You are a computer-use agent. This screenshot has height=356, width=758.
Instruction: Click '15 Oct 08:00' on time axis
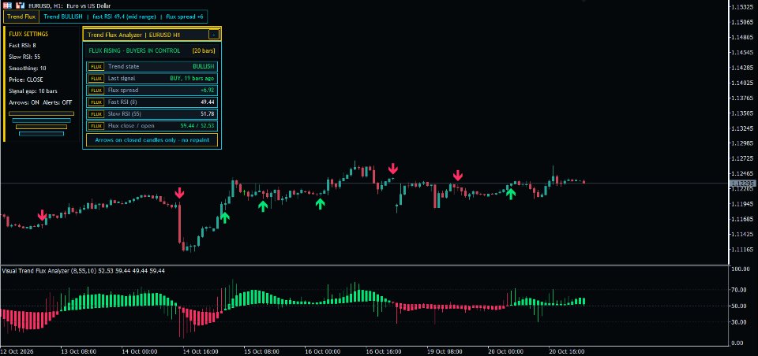pos(261,351)
